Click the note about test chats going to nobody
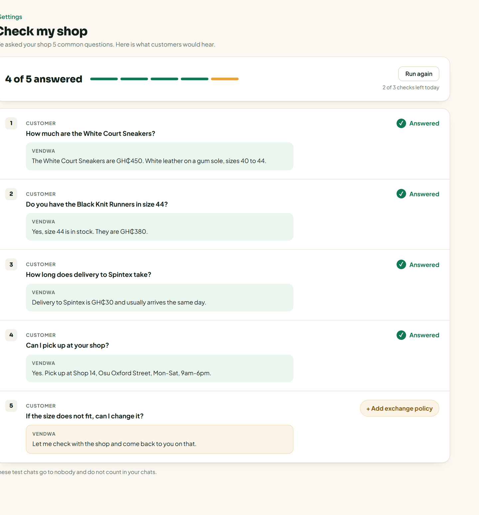 click(x=78, y=472)
